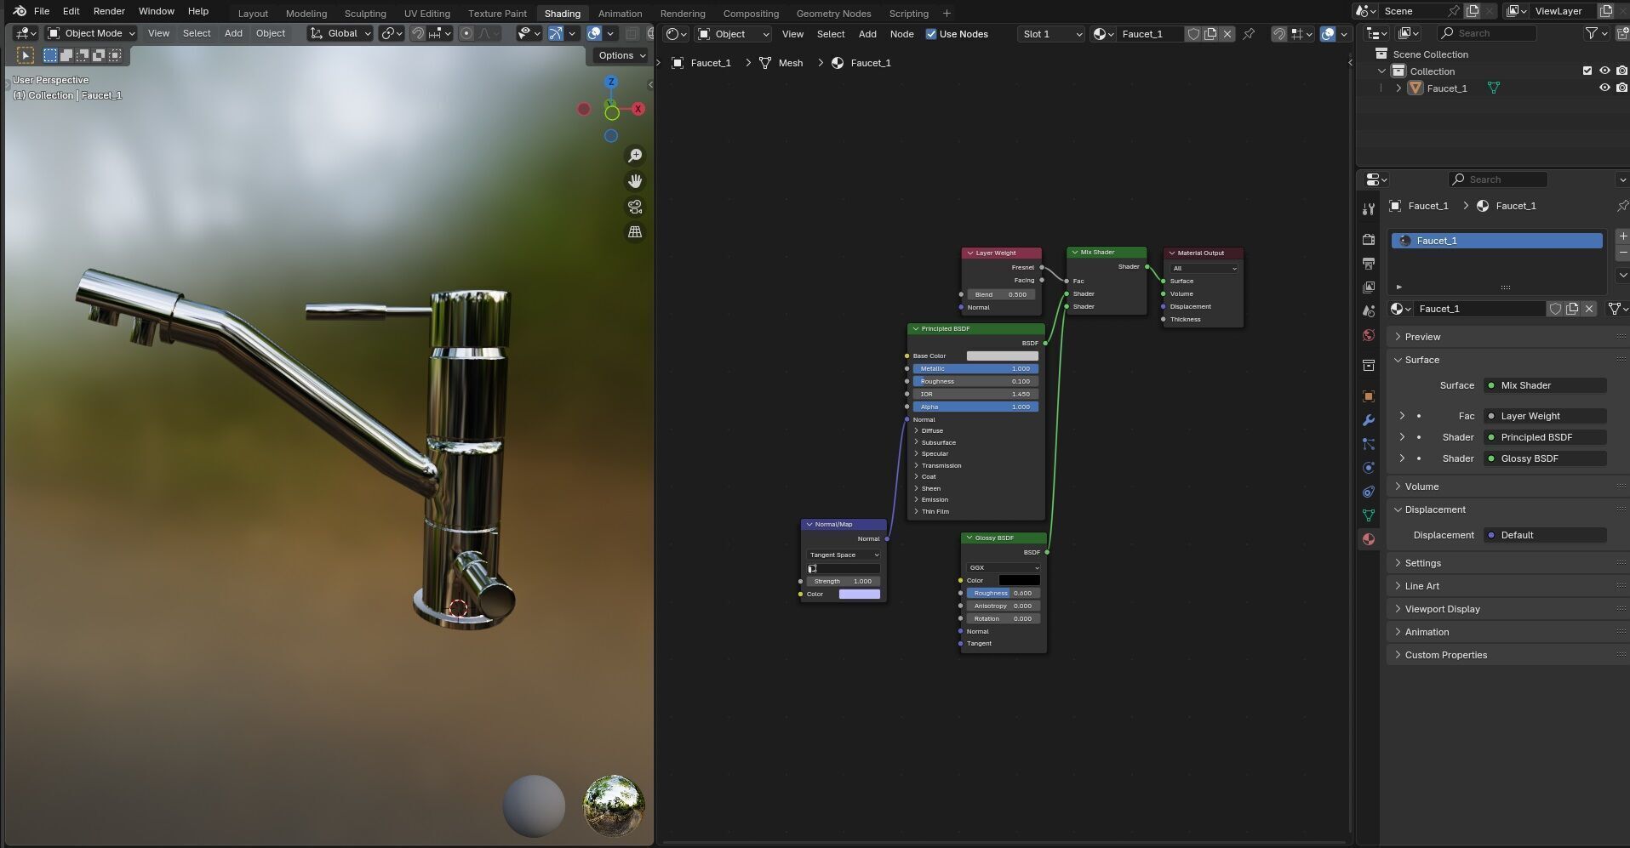Expand the Viewport Display panel
Image resolution: width=1630 pixels, height=848 pixels.
pos(1507,609)
